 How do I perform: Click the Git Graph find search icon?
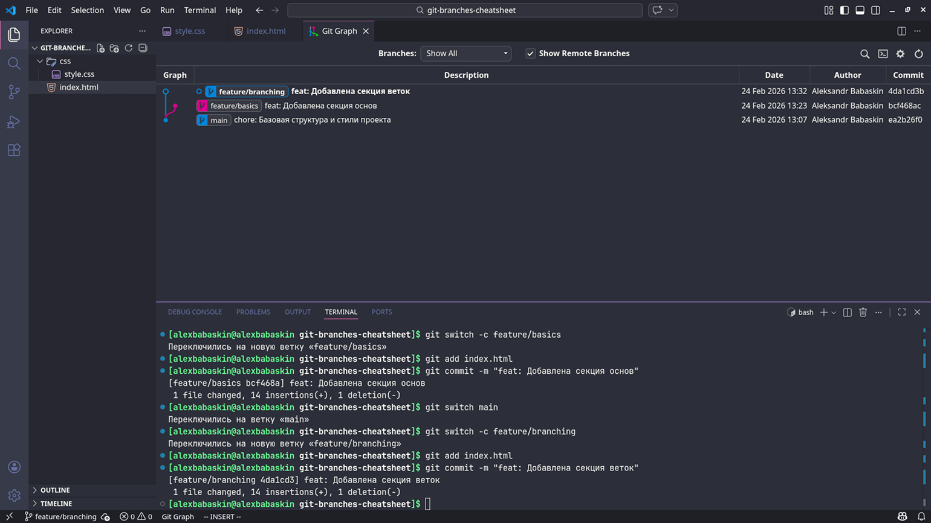click(864, 54)
